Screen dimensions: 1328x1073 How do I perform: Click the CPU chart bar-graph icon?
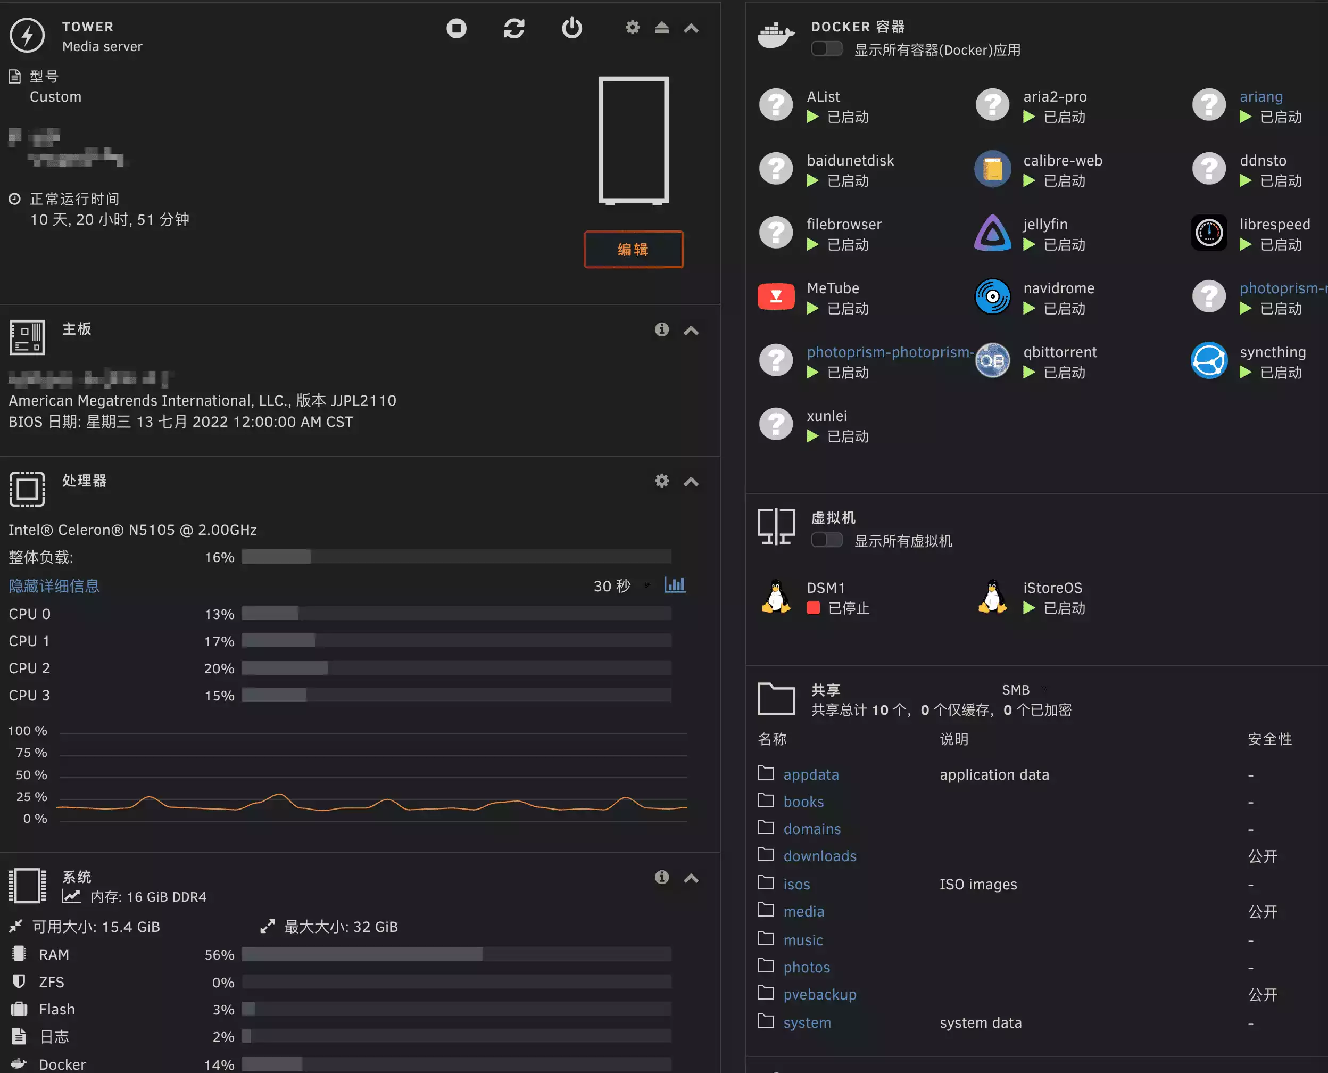coord(675,585)
